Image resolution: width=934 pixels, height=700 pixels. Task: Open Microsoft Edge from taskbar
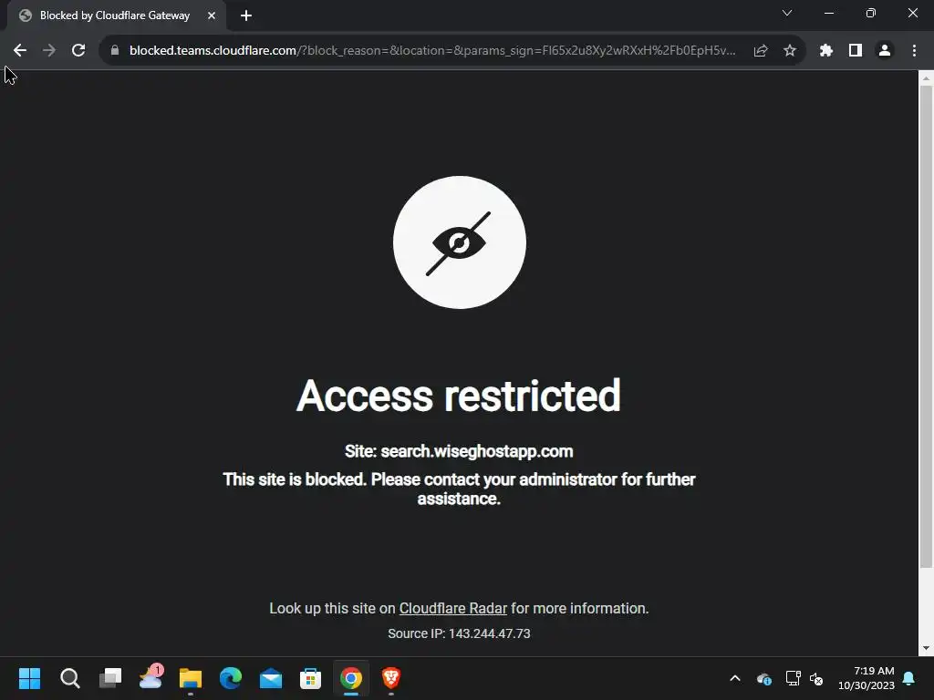231,678
